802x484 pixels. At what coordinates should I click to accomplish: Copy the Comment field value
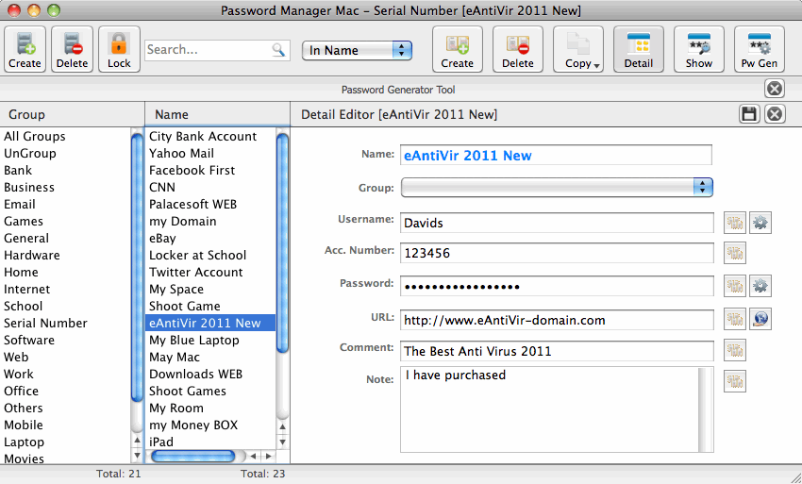coord(734,350)
